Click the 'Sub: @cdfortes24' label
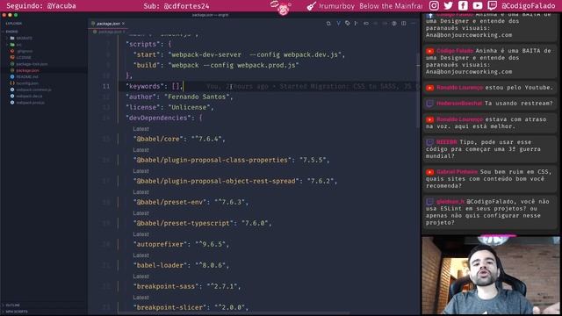This screenshot has height=316, width=562. (177, 6)
